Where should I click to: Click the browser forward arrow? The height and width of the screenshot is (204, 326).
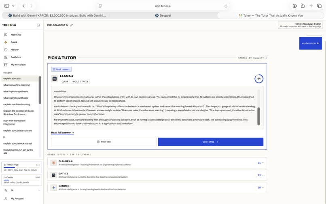coord(32,6)
